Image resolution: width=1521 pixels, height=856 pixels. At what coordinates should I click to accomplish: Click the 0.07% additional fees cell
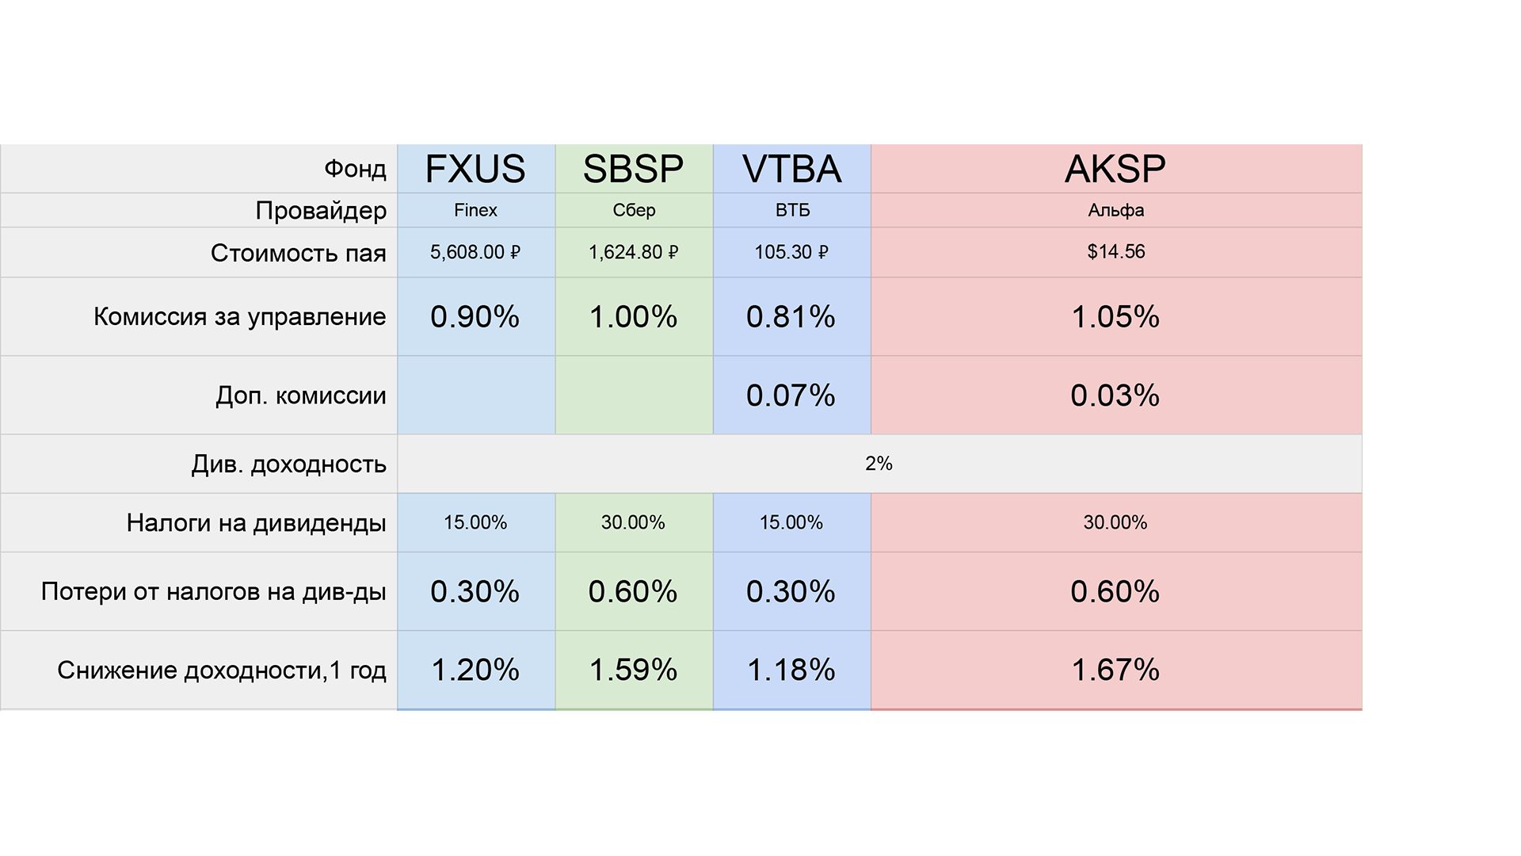[x=791, y=395]
